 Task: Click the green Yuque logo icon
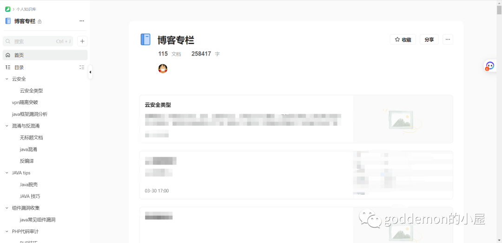click(8, 9)
